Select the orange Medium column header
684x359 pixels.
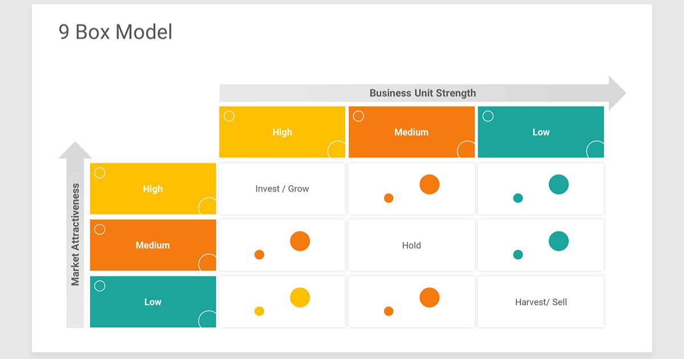(x=411, y=132)
